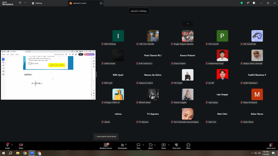Collapse gallery with the up chevron
This screenshot has height=156, width=278.
(x=188, y=24)
